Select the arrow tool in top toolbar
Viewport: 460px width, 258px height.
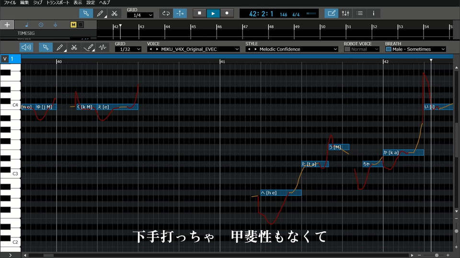coord(86,13)
